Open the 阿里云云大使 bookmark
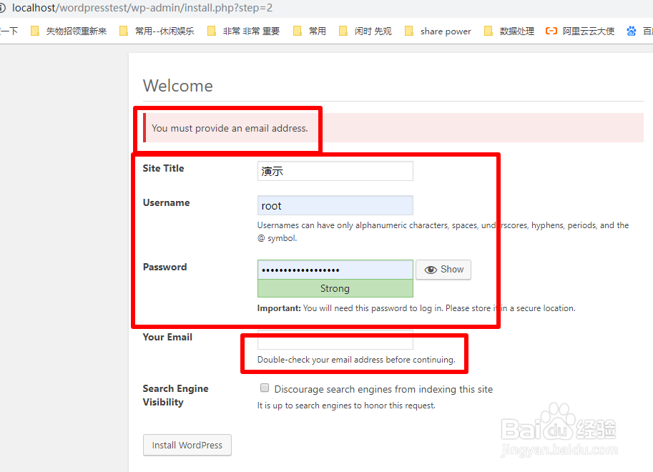The image size is (653, 472). [x=580, y=31]
